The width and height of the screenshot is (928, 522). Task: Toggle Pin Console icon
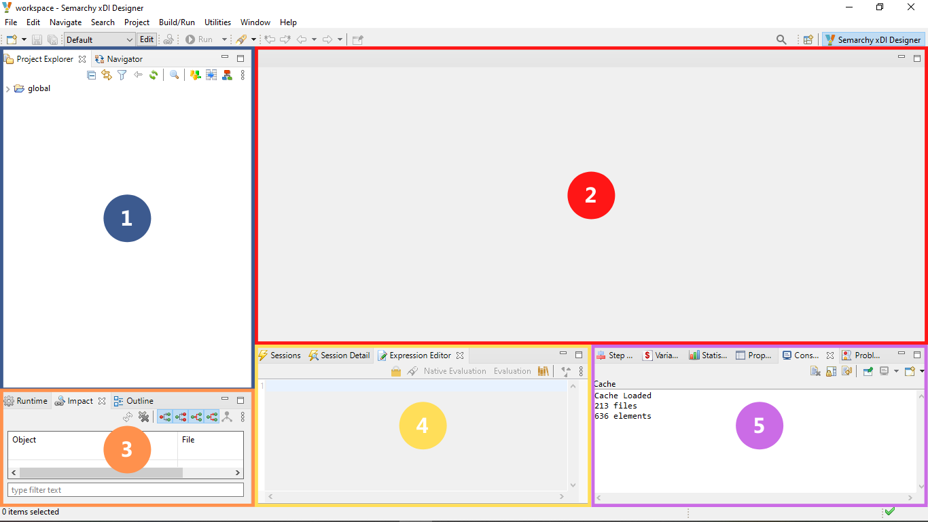[868, 371]
